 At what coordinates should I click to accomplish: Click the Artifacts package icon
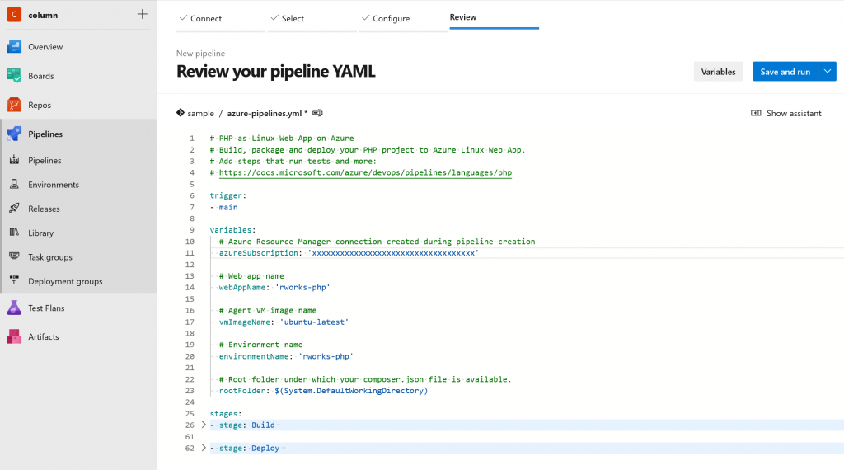(x=14, y=336)
